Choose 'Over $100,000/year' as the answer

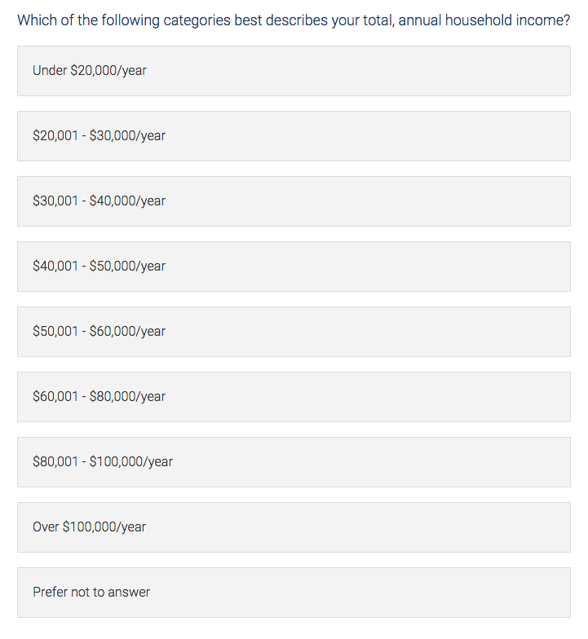[294, 527]
